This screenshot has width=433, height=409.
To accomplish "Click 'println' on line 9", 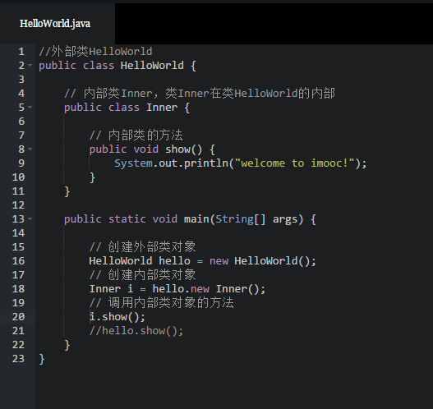I will [x=206, y=163].
